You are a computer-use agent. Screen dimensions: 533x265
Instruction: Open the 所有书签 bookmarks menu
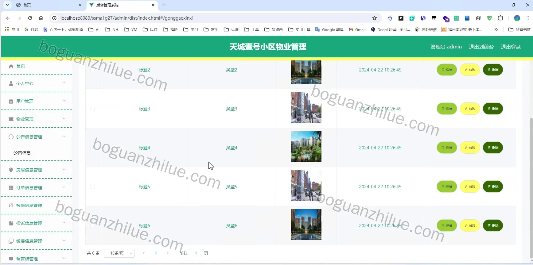[519, 29]
